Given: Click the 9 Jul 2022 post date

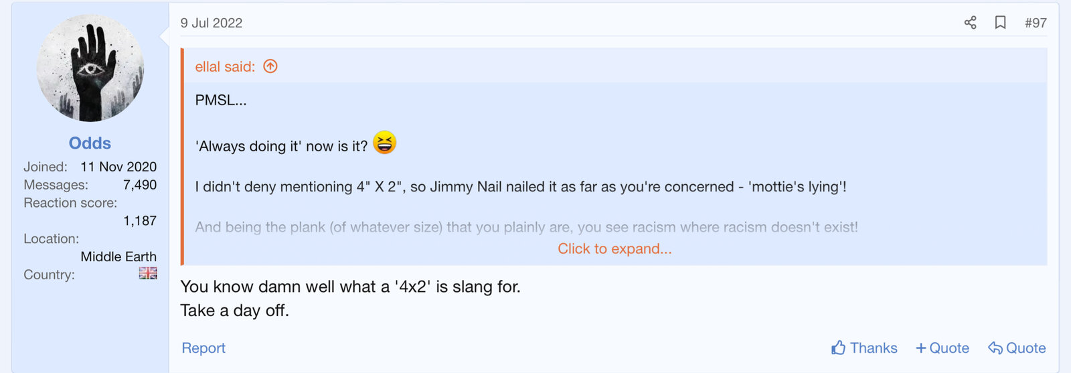Looking at the screenshot, I should [212, 23].
